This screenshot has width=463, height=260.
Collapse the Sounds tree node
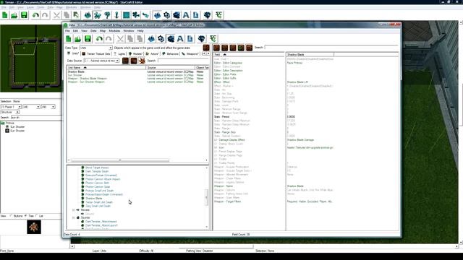click(x=74, y=217)
